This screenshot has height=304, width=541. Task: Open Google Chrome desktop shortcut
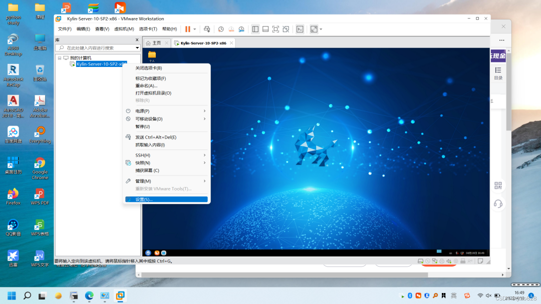click(40, 168)
